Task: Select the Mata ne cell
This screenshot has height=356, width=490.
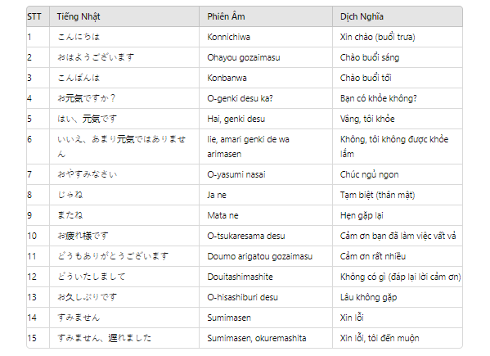Action: click(x=266, y=215)
